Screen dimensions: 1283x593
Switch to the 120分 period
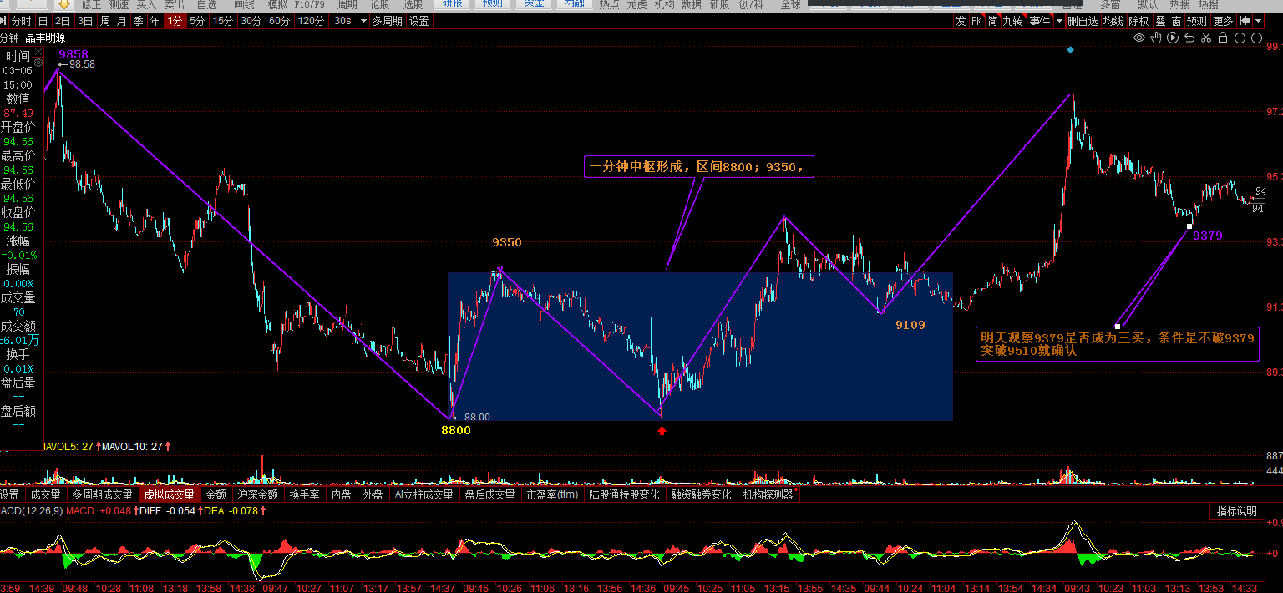point(311,21)
